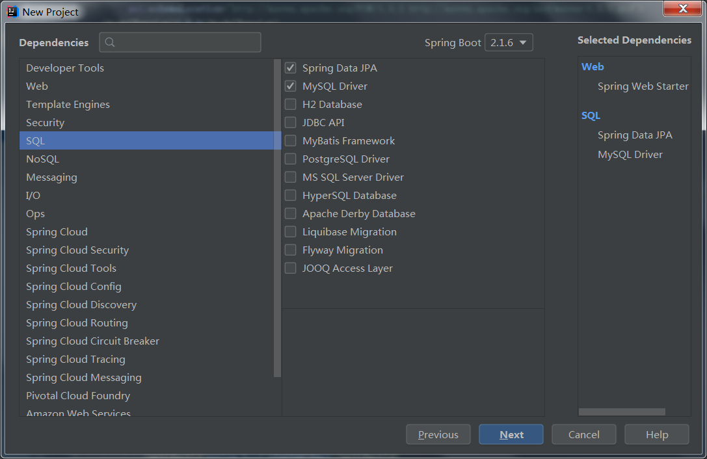The width and height of the screenshot is (707, 459).
Task: Select Spring Data JPA in selected dependencies
Action: [x=635, y=135]
